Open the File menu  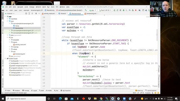[6, 7]
